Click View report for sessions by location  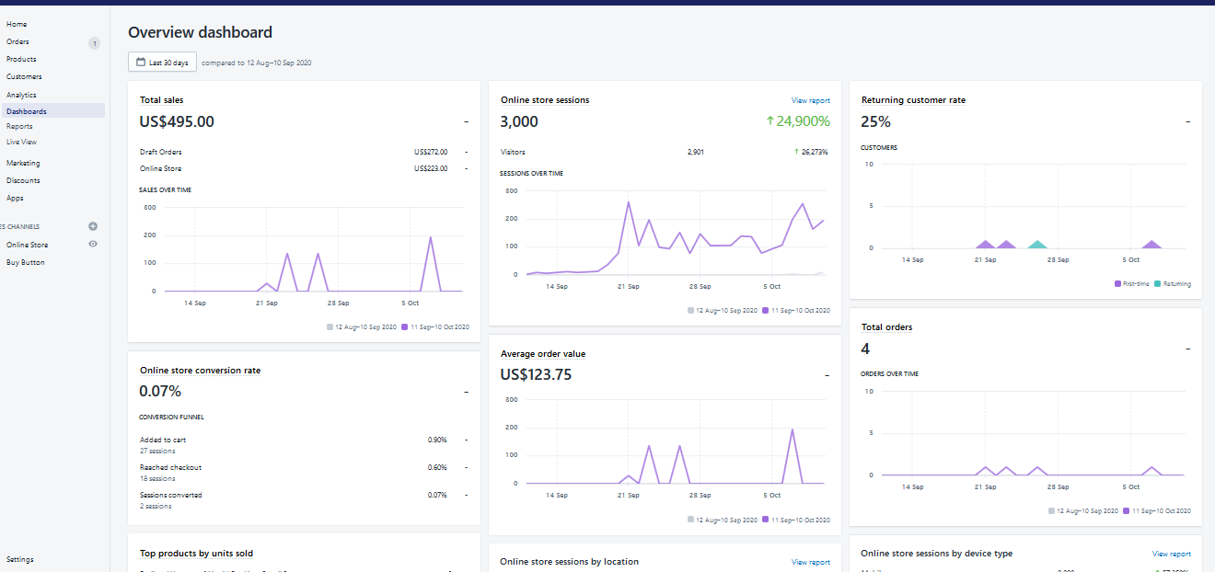(x=810, y=562)
